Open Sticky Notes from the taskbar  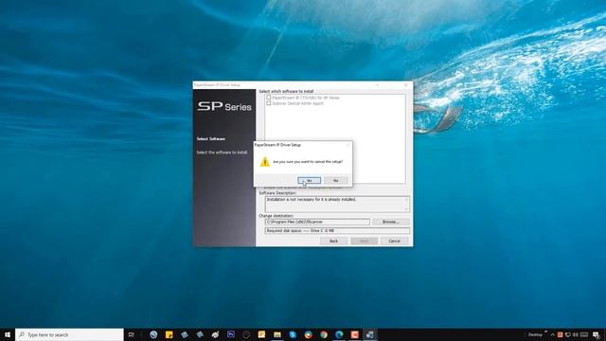pos(169,334)
